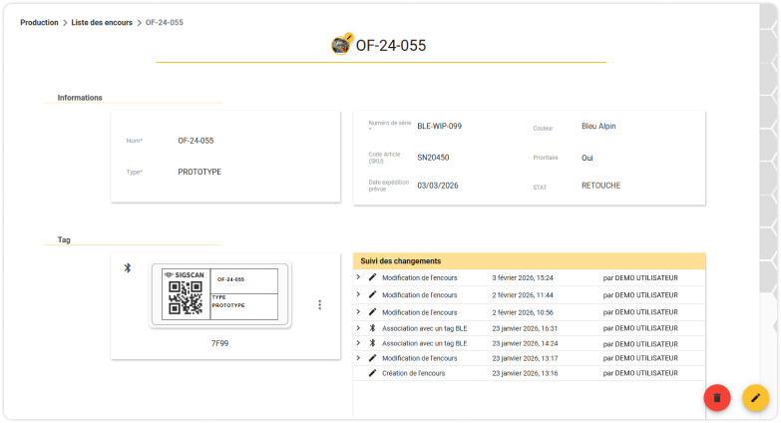Expand the 2 février 2026, 11:44 change row
Screen dimensions: 781x423
coord(358,294)
